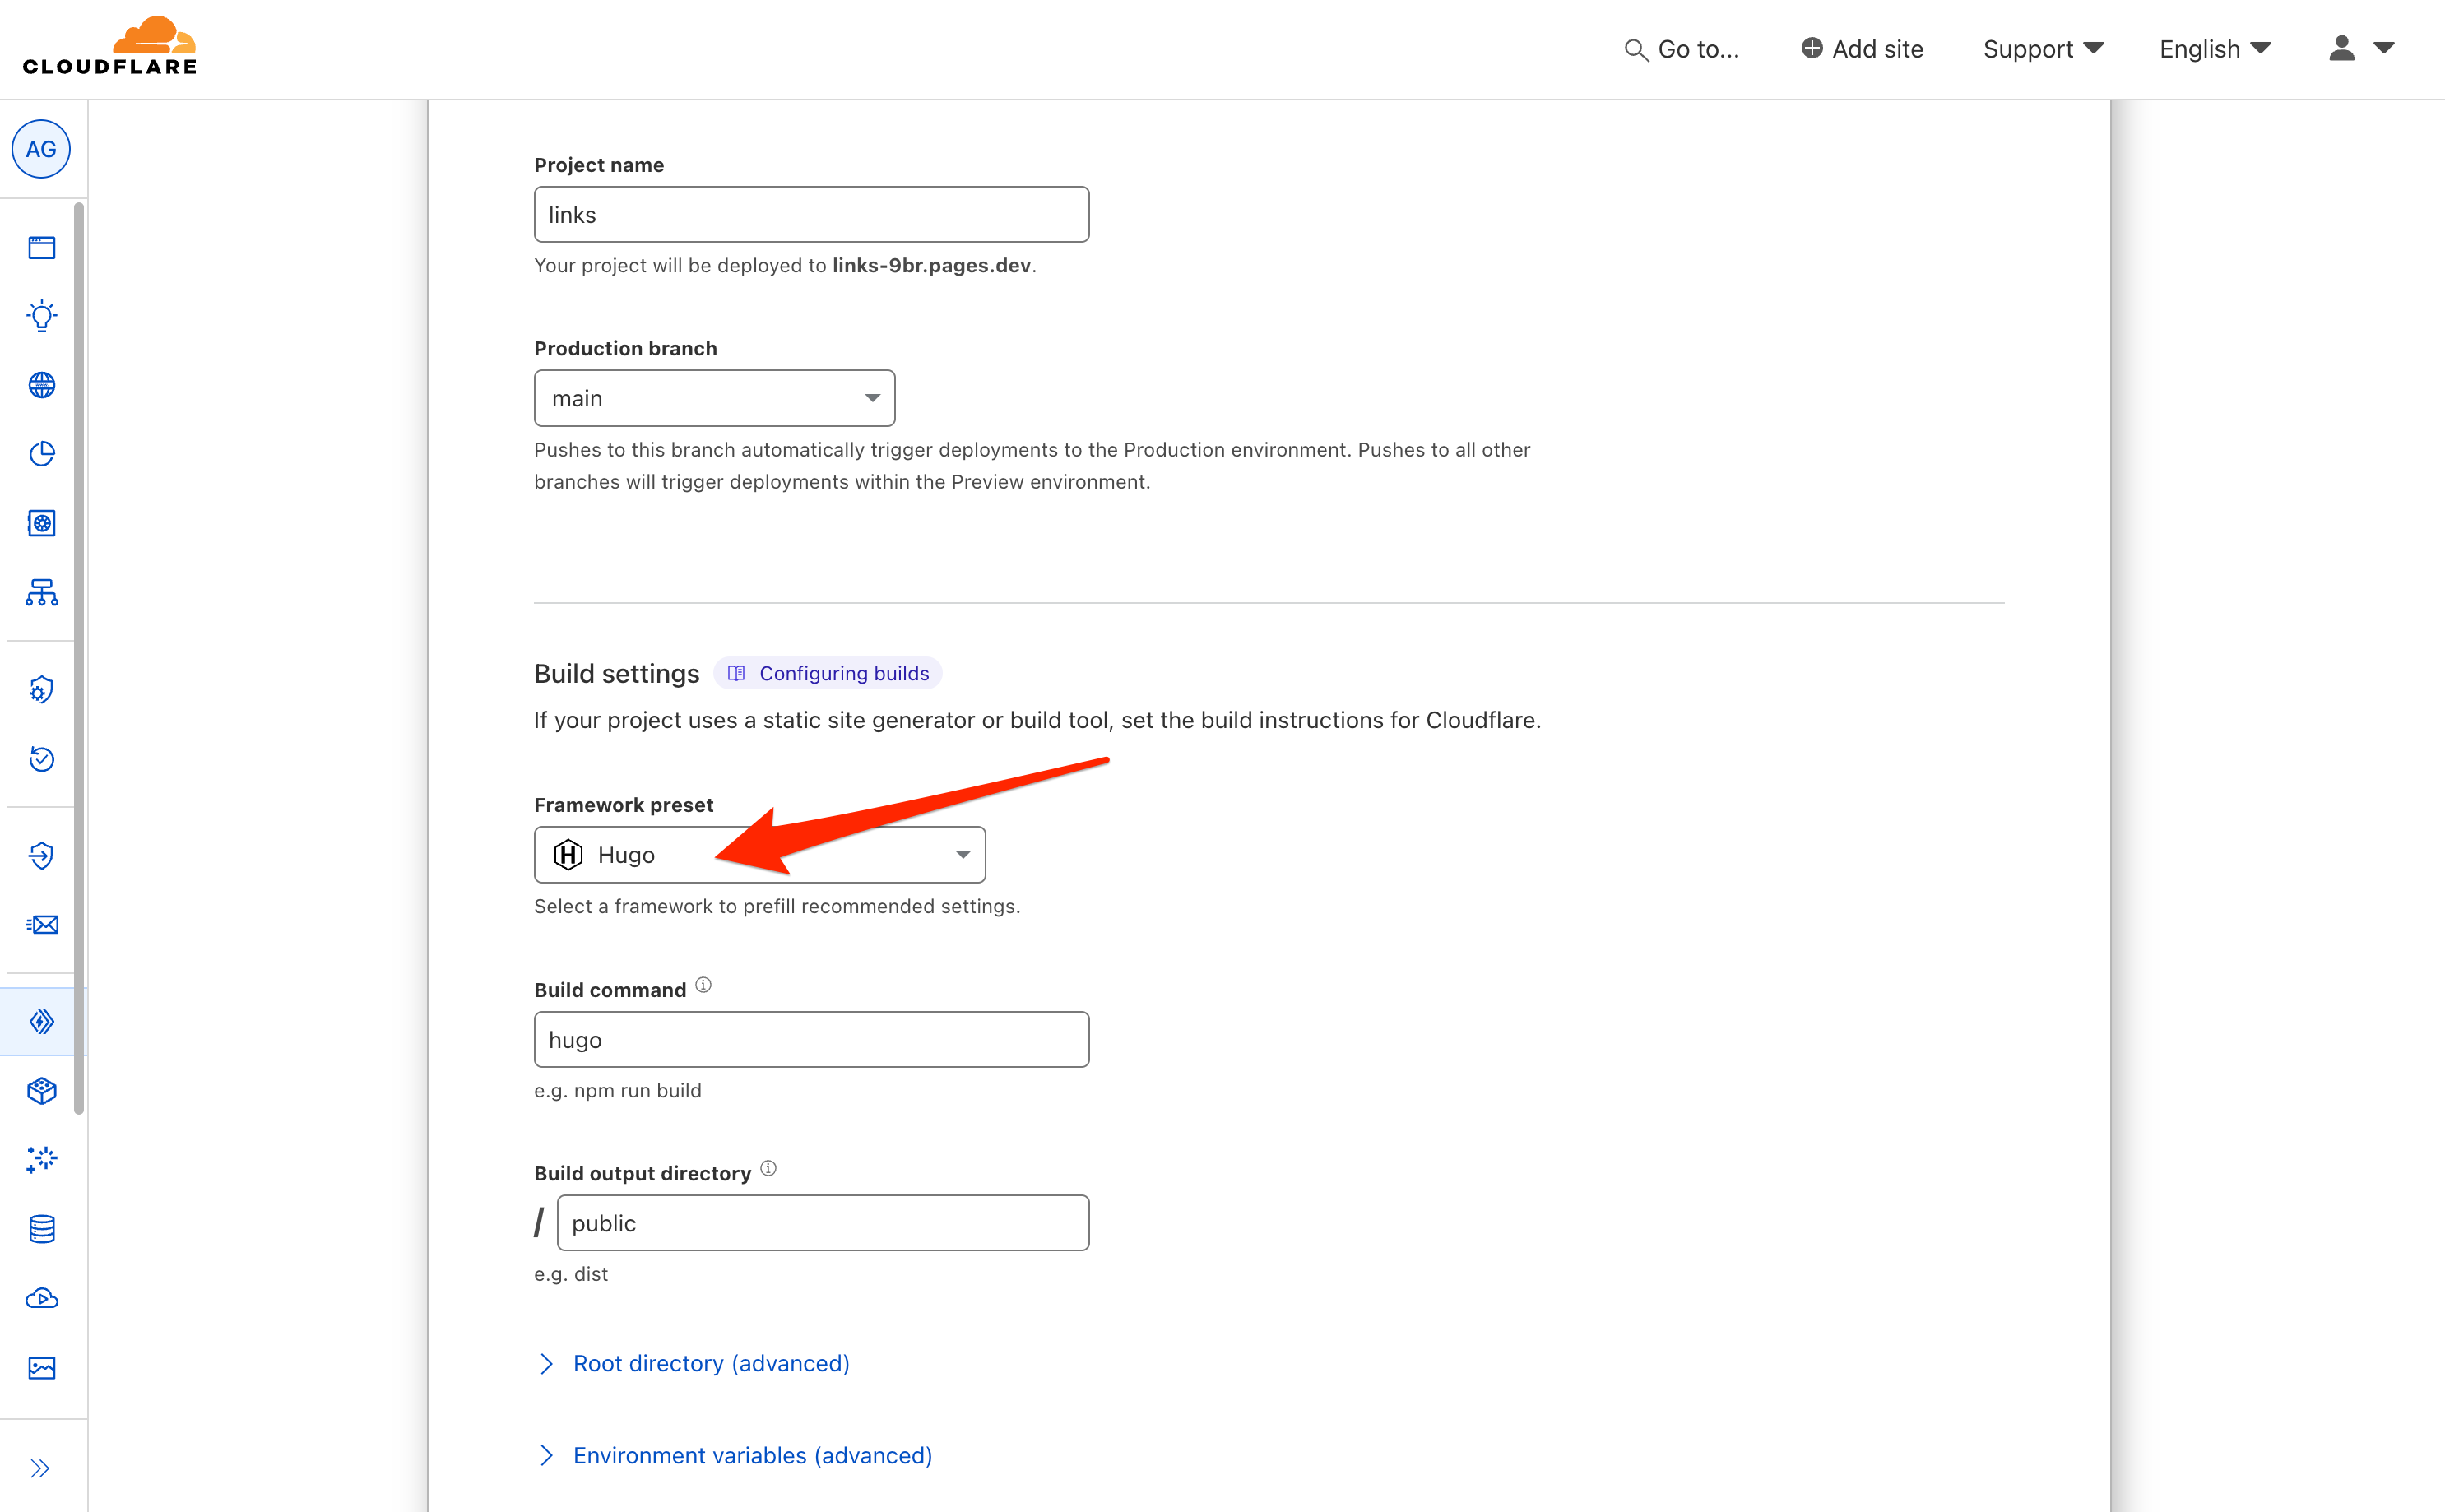Click the Stream cloud play icon

point(42,1298)
